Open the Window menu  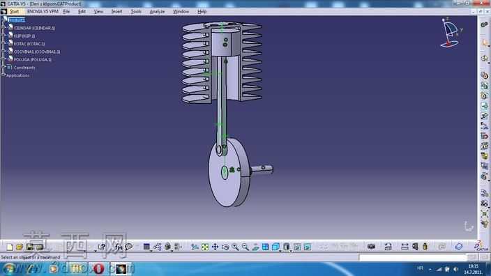click(181, 12)
